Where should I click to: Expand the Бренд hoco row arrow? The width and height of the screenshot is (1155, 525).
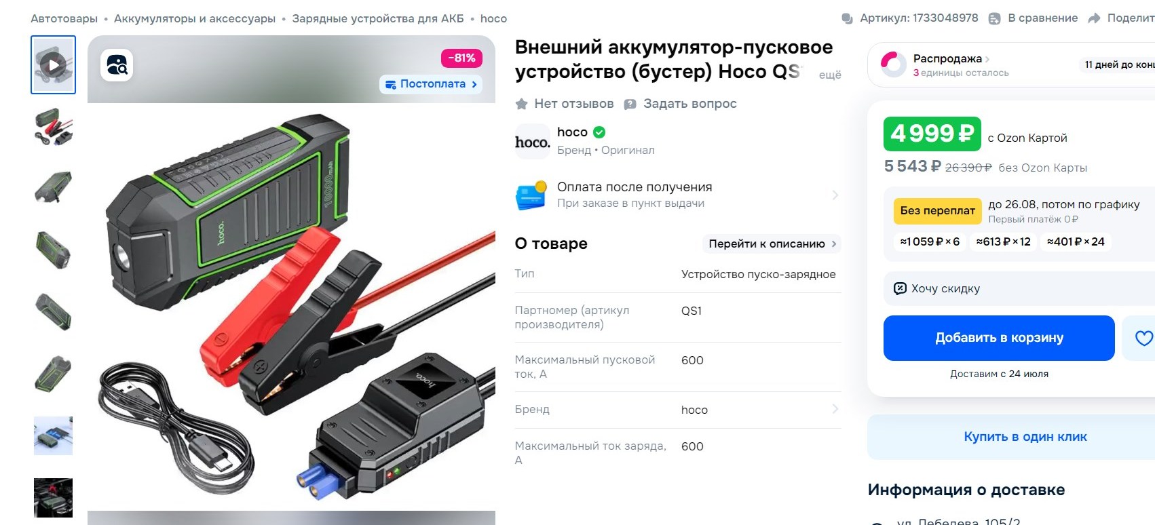(x=835, y=409)
